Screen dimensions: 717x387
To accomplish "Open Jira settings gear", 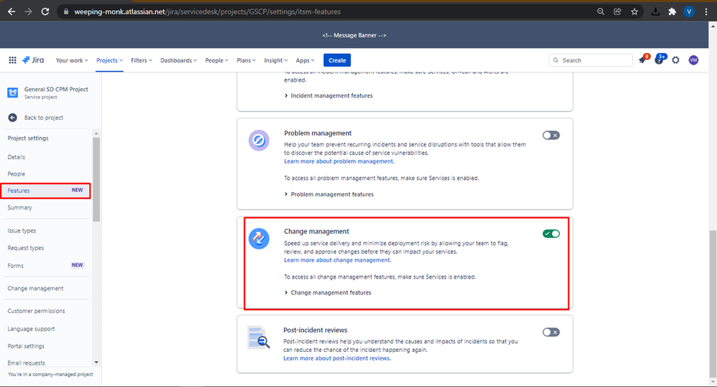I will point(676,60).
